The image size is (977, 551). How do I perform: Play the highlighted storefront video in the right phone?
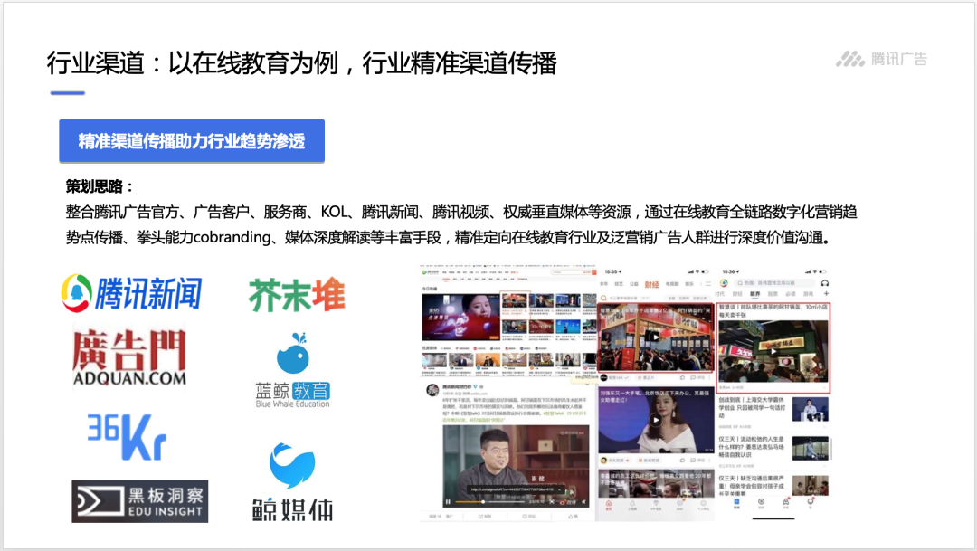click(x=773, y=351)
